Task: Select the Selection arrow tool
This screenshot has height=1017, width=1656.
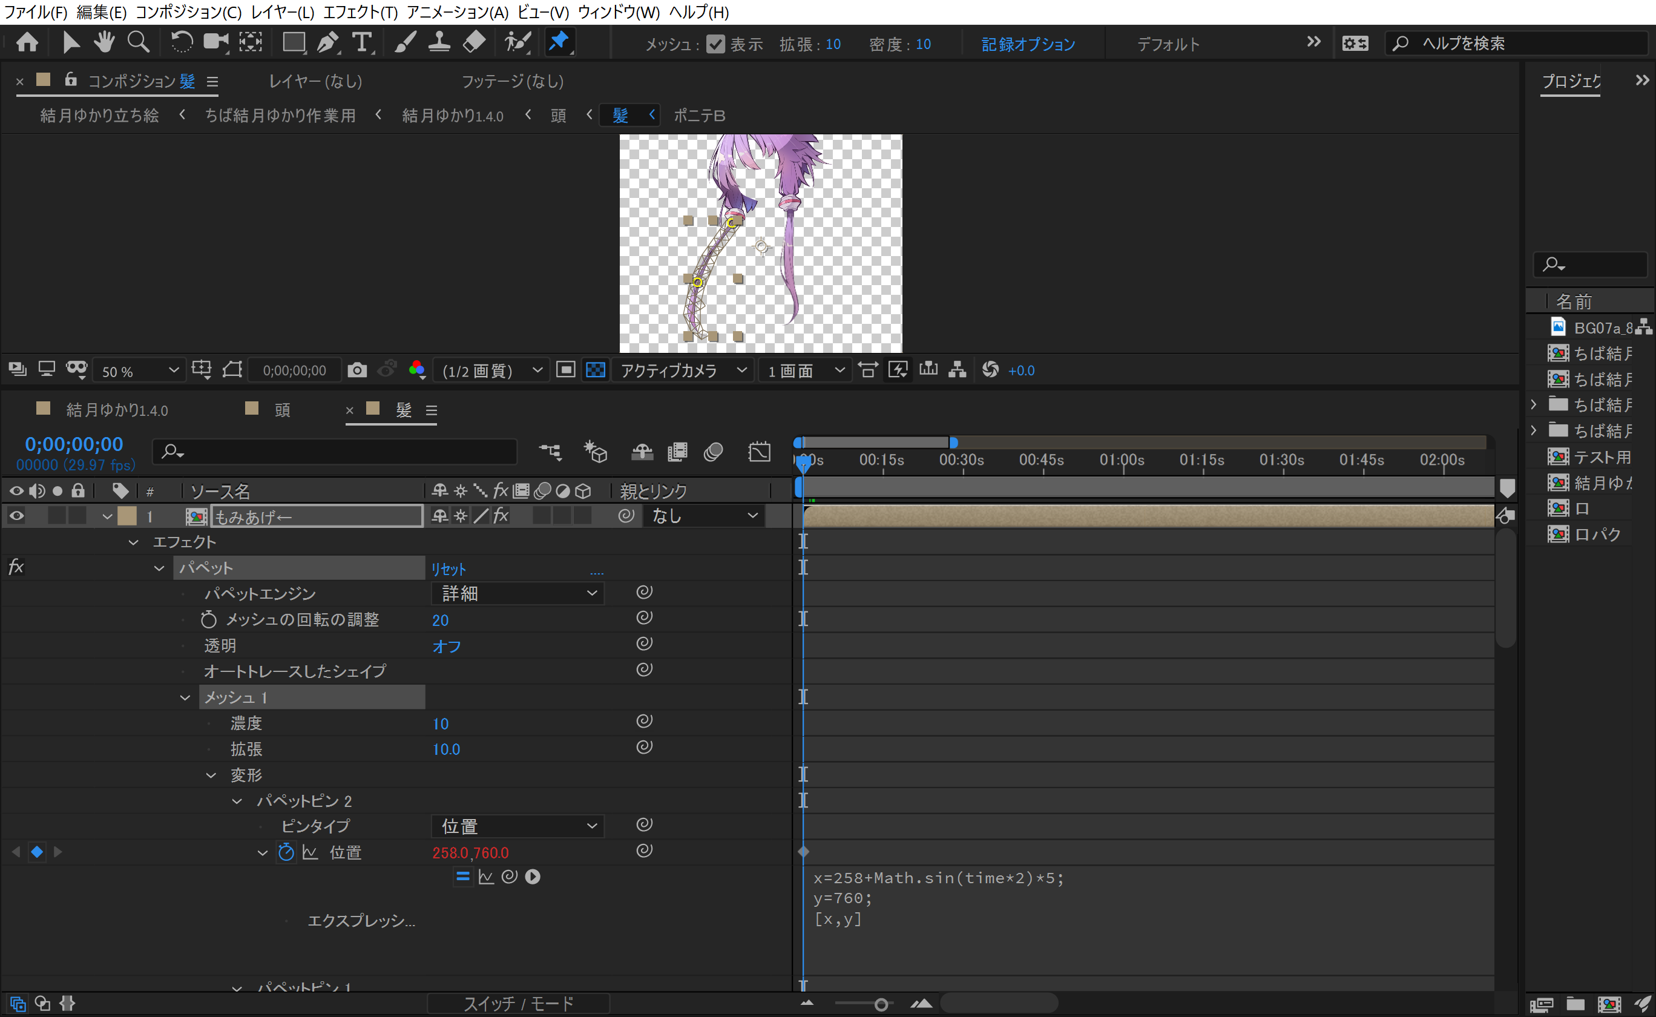Action: pyautogui.click(x=70, y=42)
